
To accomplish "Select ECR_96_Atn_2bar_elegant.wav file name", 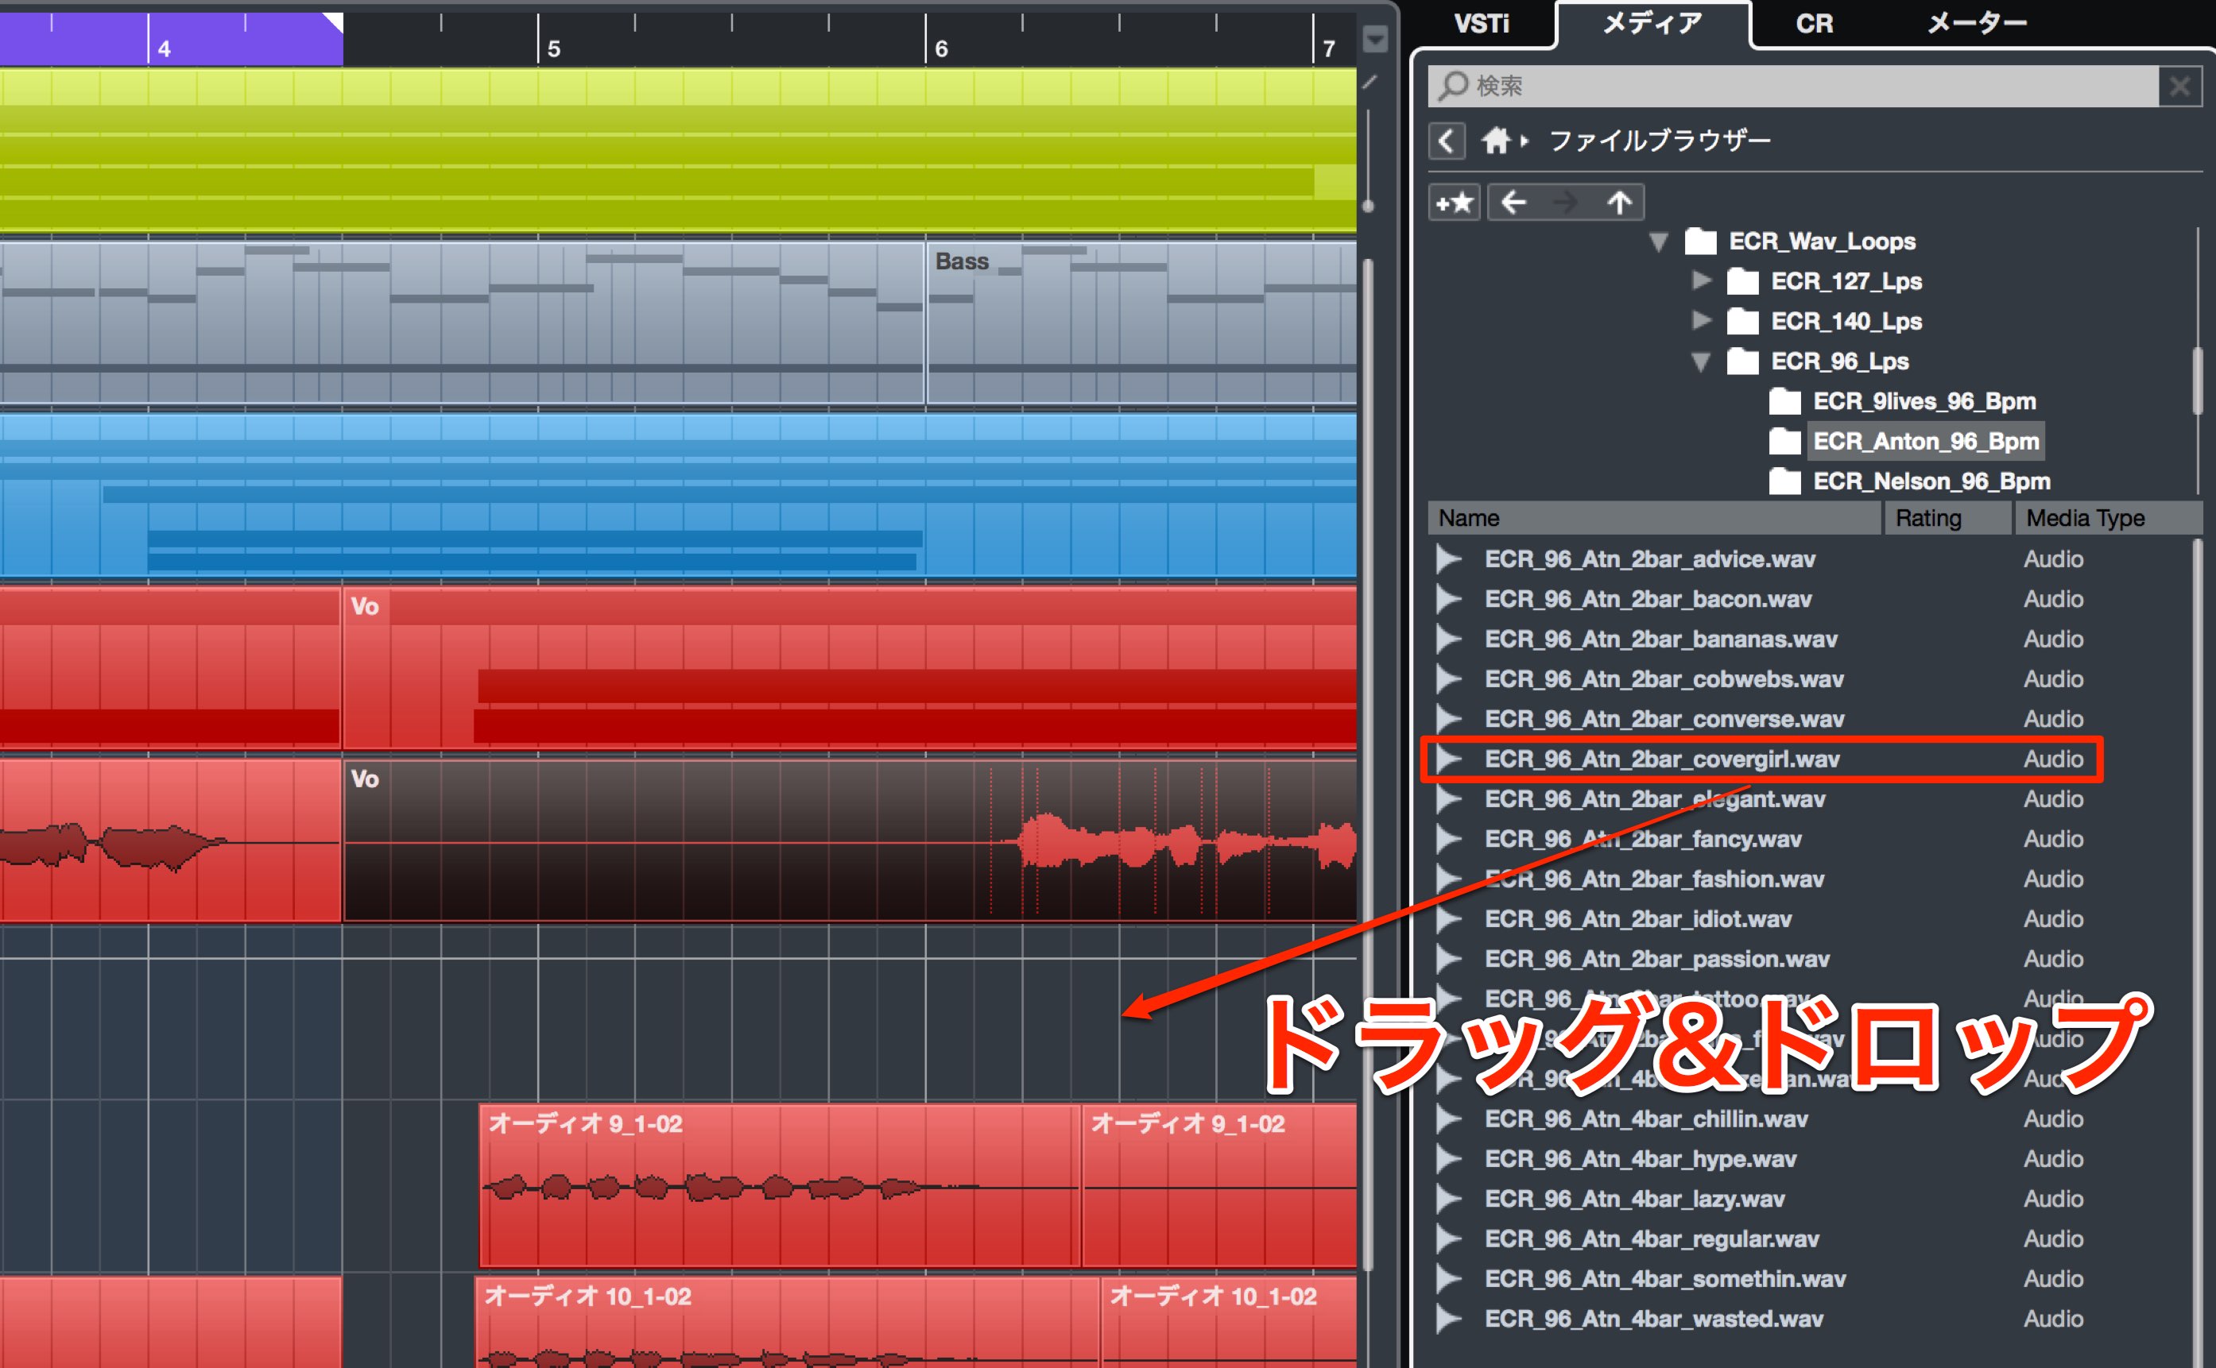I will coord(1655,799).
